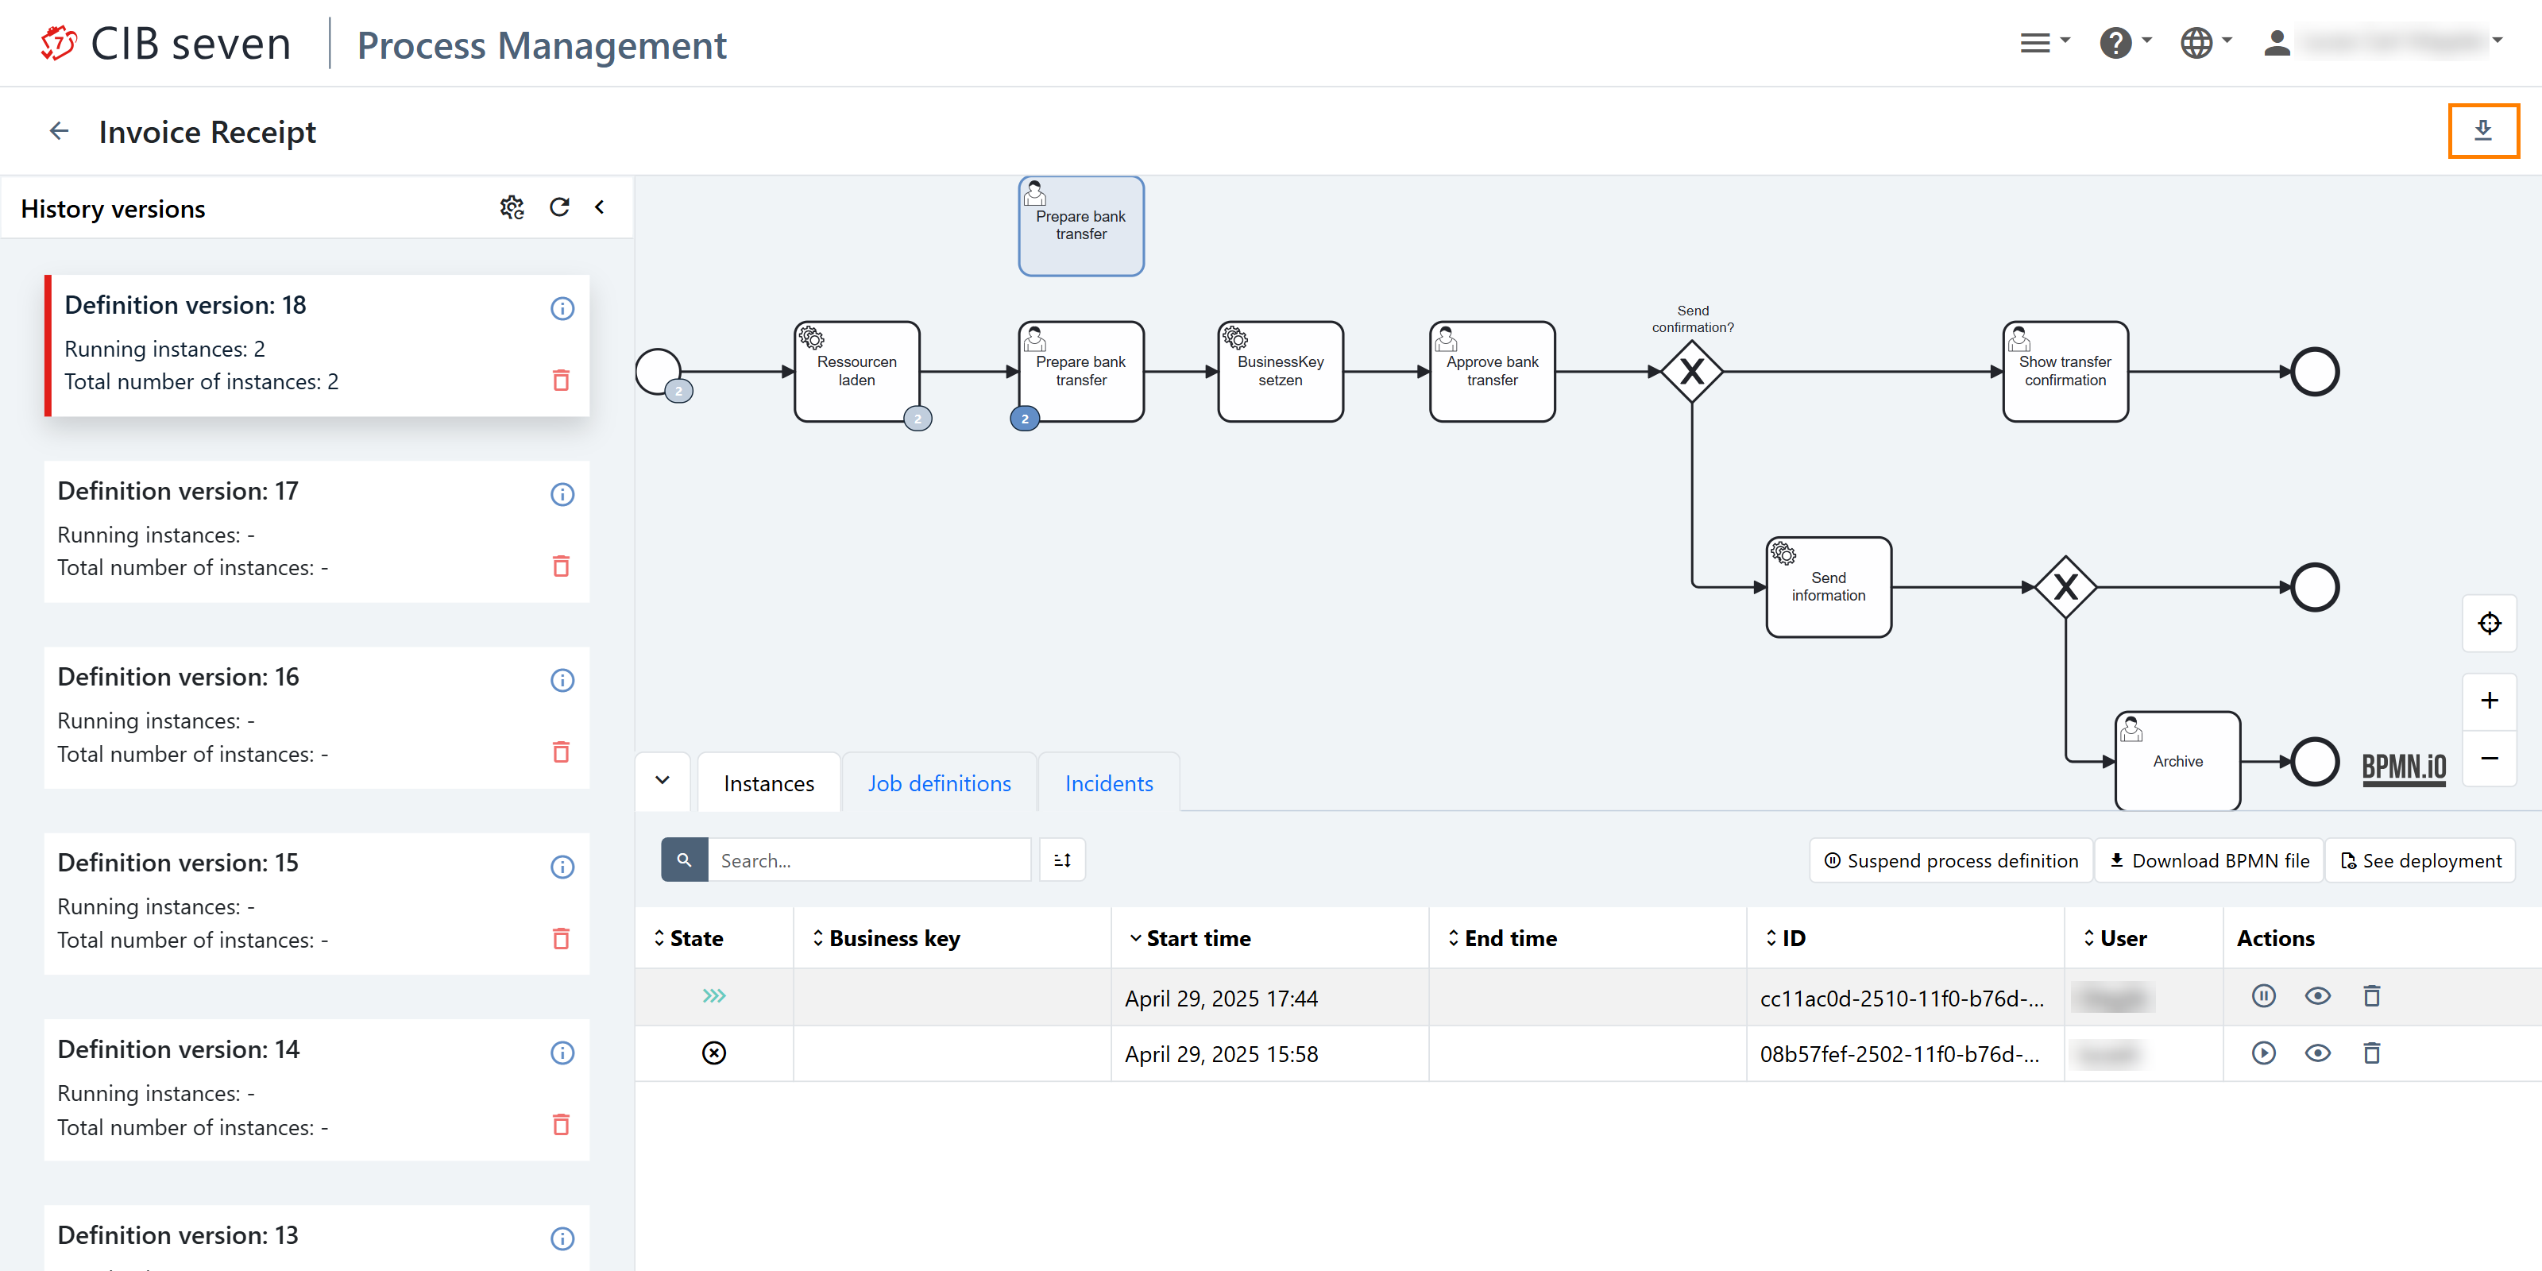
Task: Collapse the History versions sidebar
Action: click(599, 207)
